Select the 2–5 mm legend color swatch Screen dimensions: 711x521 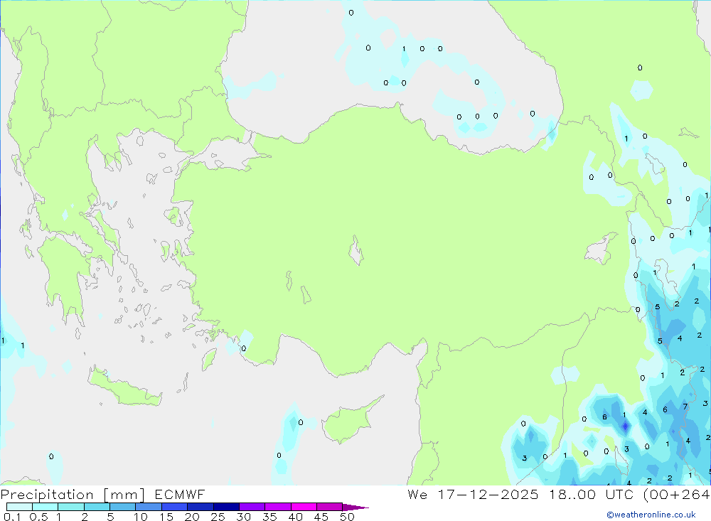click(x=97, y=507)
